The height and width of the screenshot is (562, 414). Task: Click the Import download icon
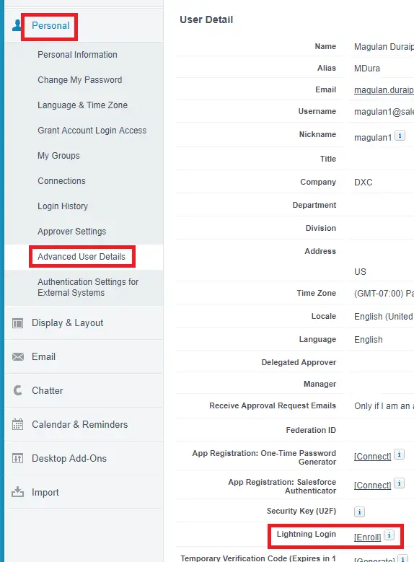click(x=17, y=492)
